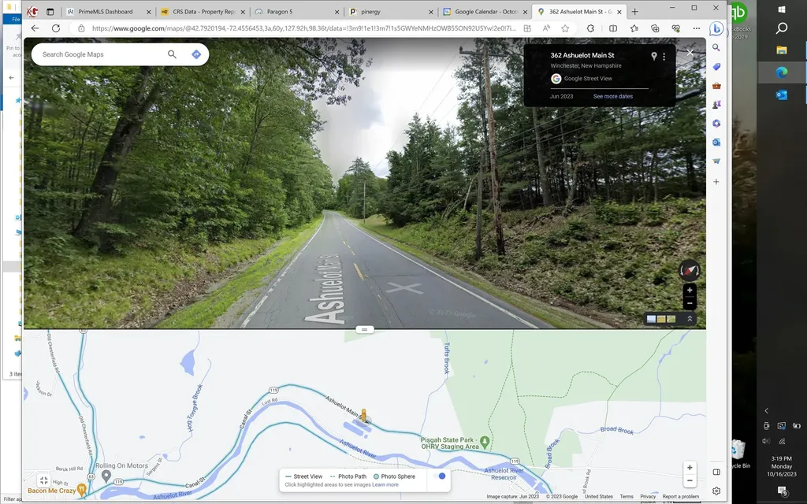Click the fullscreen map icon near High St
The image size is (807, 504).
43,480
